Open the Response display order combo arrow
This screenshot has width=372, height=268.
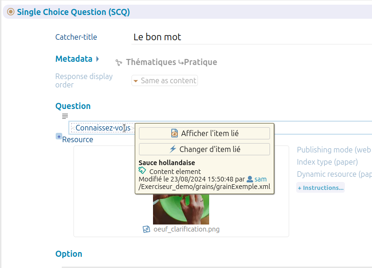click(x=136, y=81)
